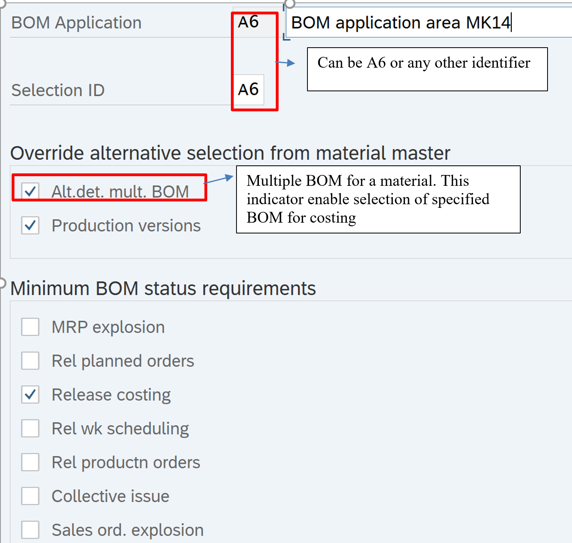Viewport: 572px width, 543px height.
Task: Click the blue arrow beside Alt.det. mult. BOM
Action: pos(219,179)
